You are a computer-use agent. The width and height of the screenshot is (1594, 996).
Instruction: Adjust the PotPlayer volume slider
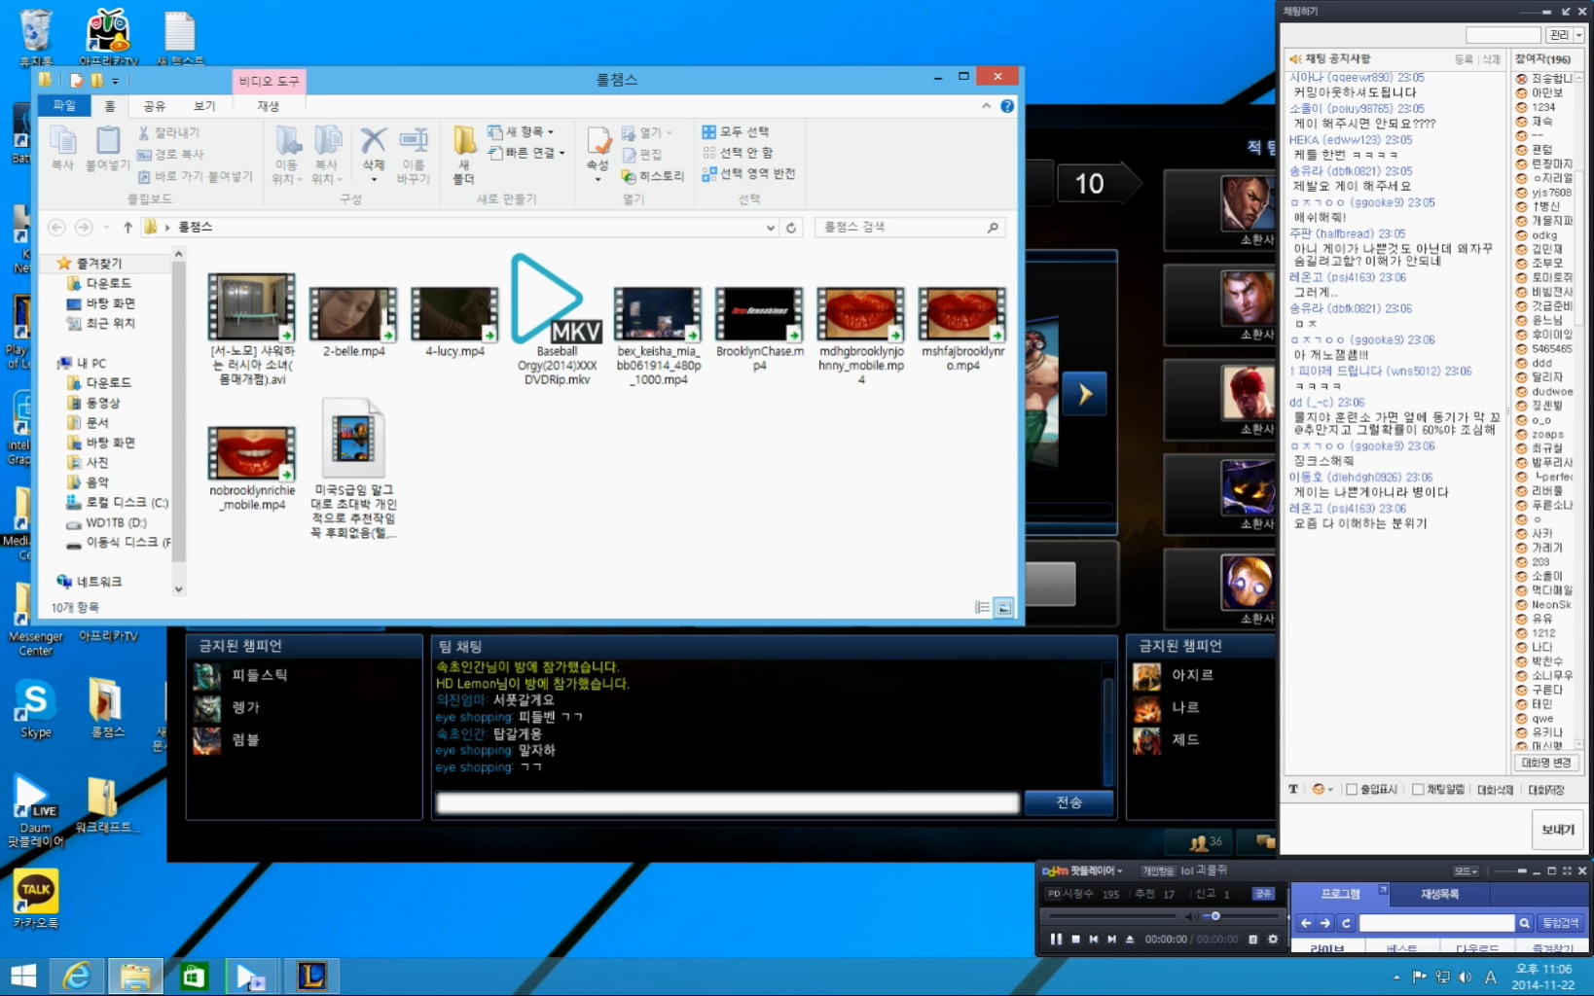(x=1215, y=916)
